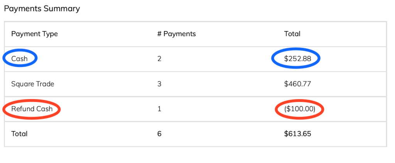The width and height of the screenshot is (395, 163).
Task: Select the bold Total row label
Action: [x=19, y=134]
